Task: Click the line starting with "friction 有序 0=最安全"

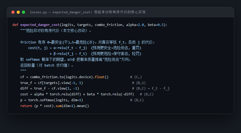Action: pos(87,42)
